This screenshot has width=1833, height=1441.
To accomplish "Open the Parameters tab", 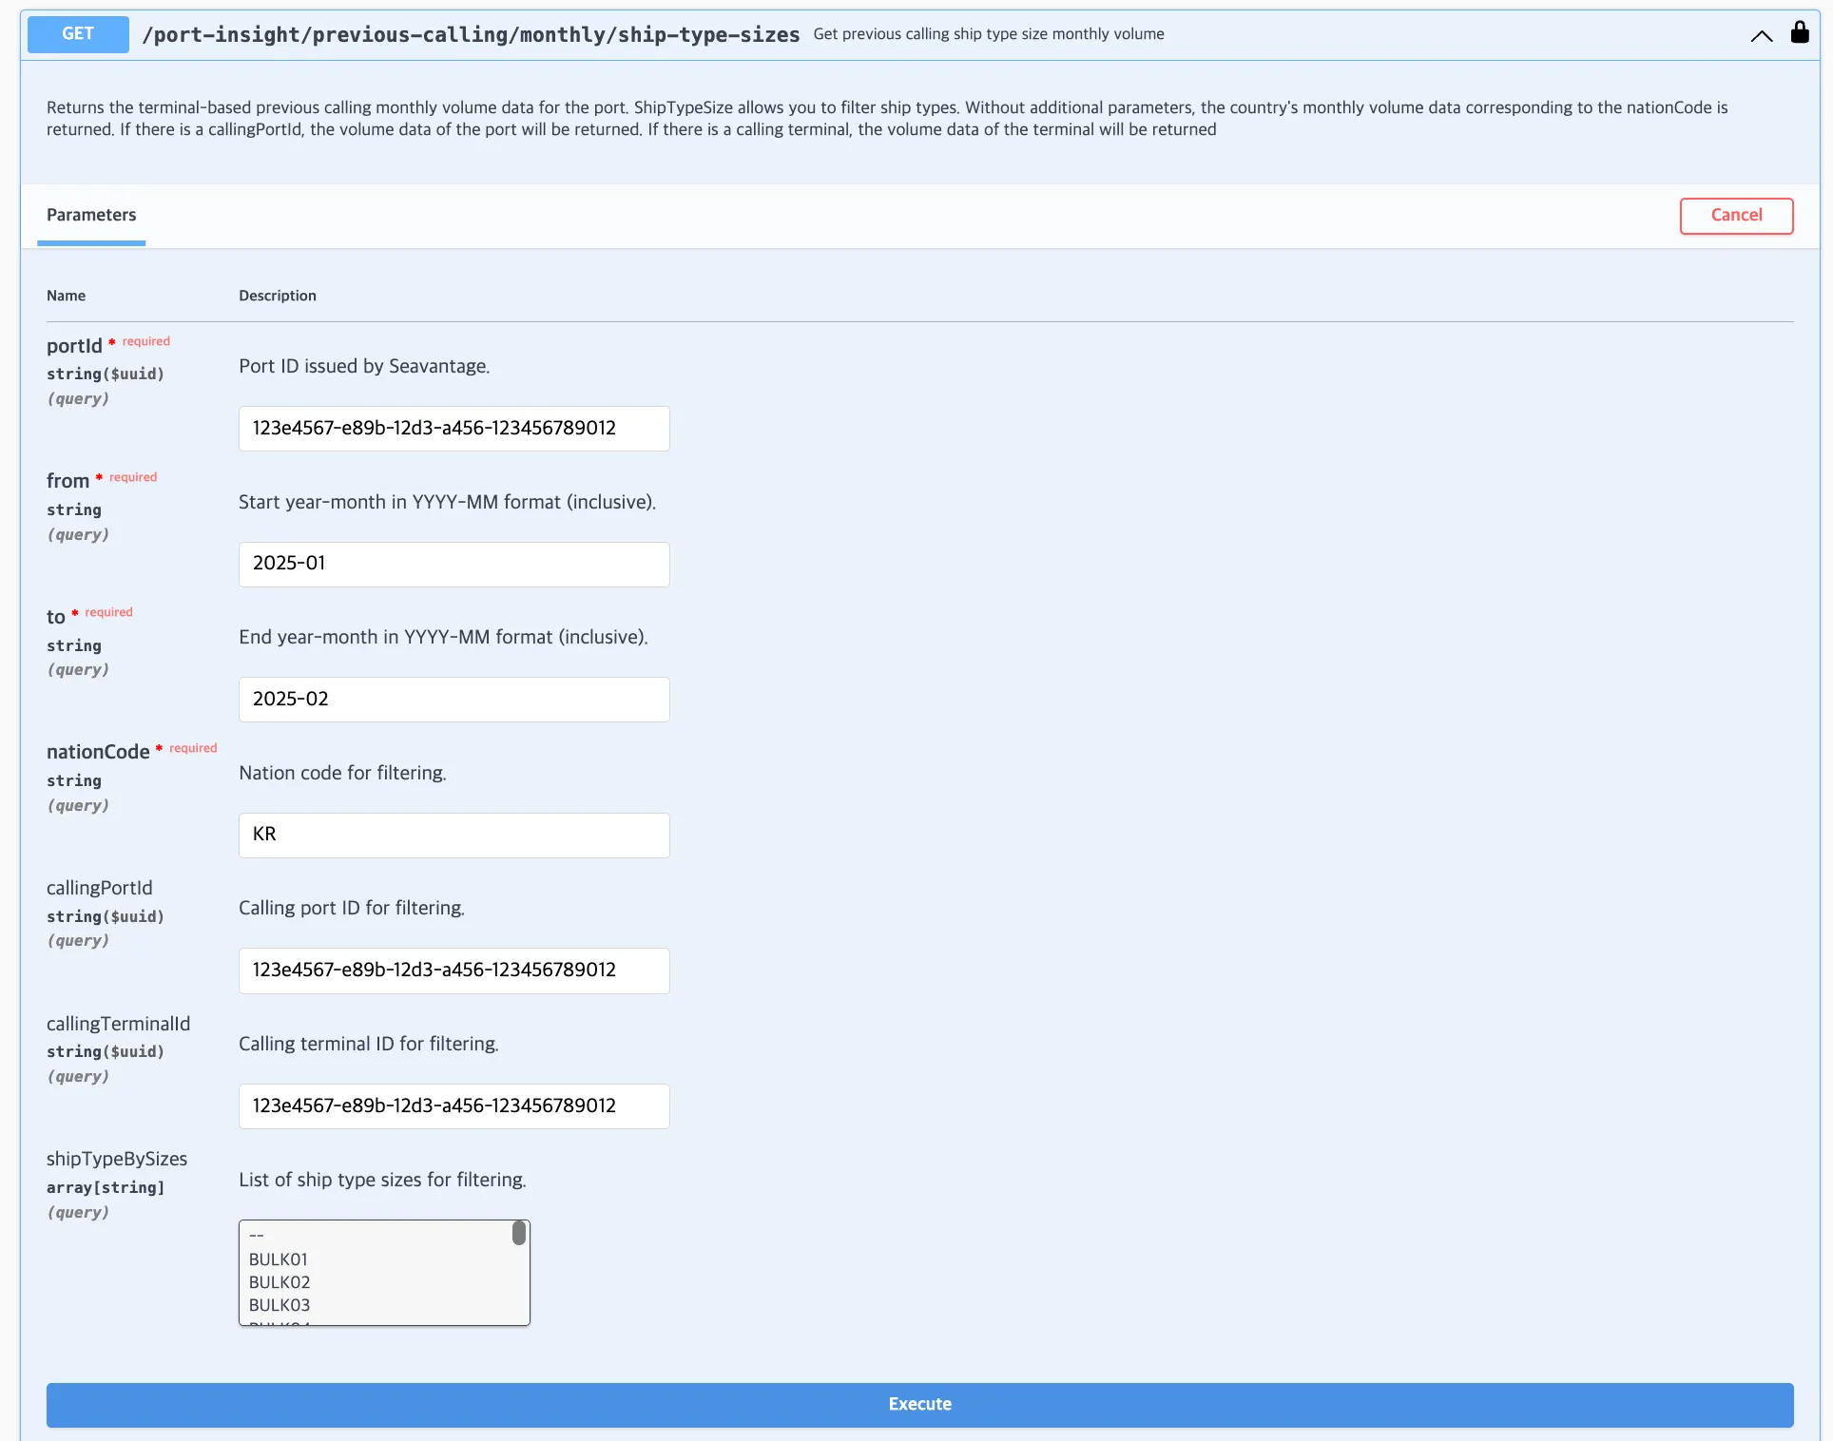I will coord(91,215).
